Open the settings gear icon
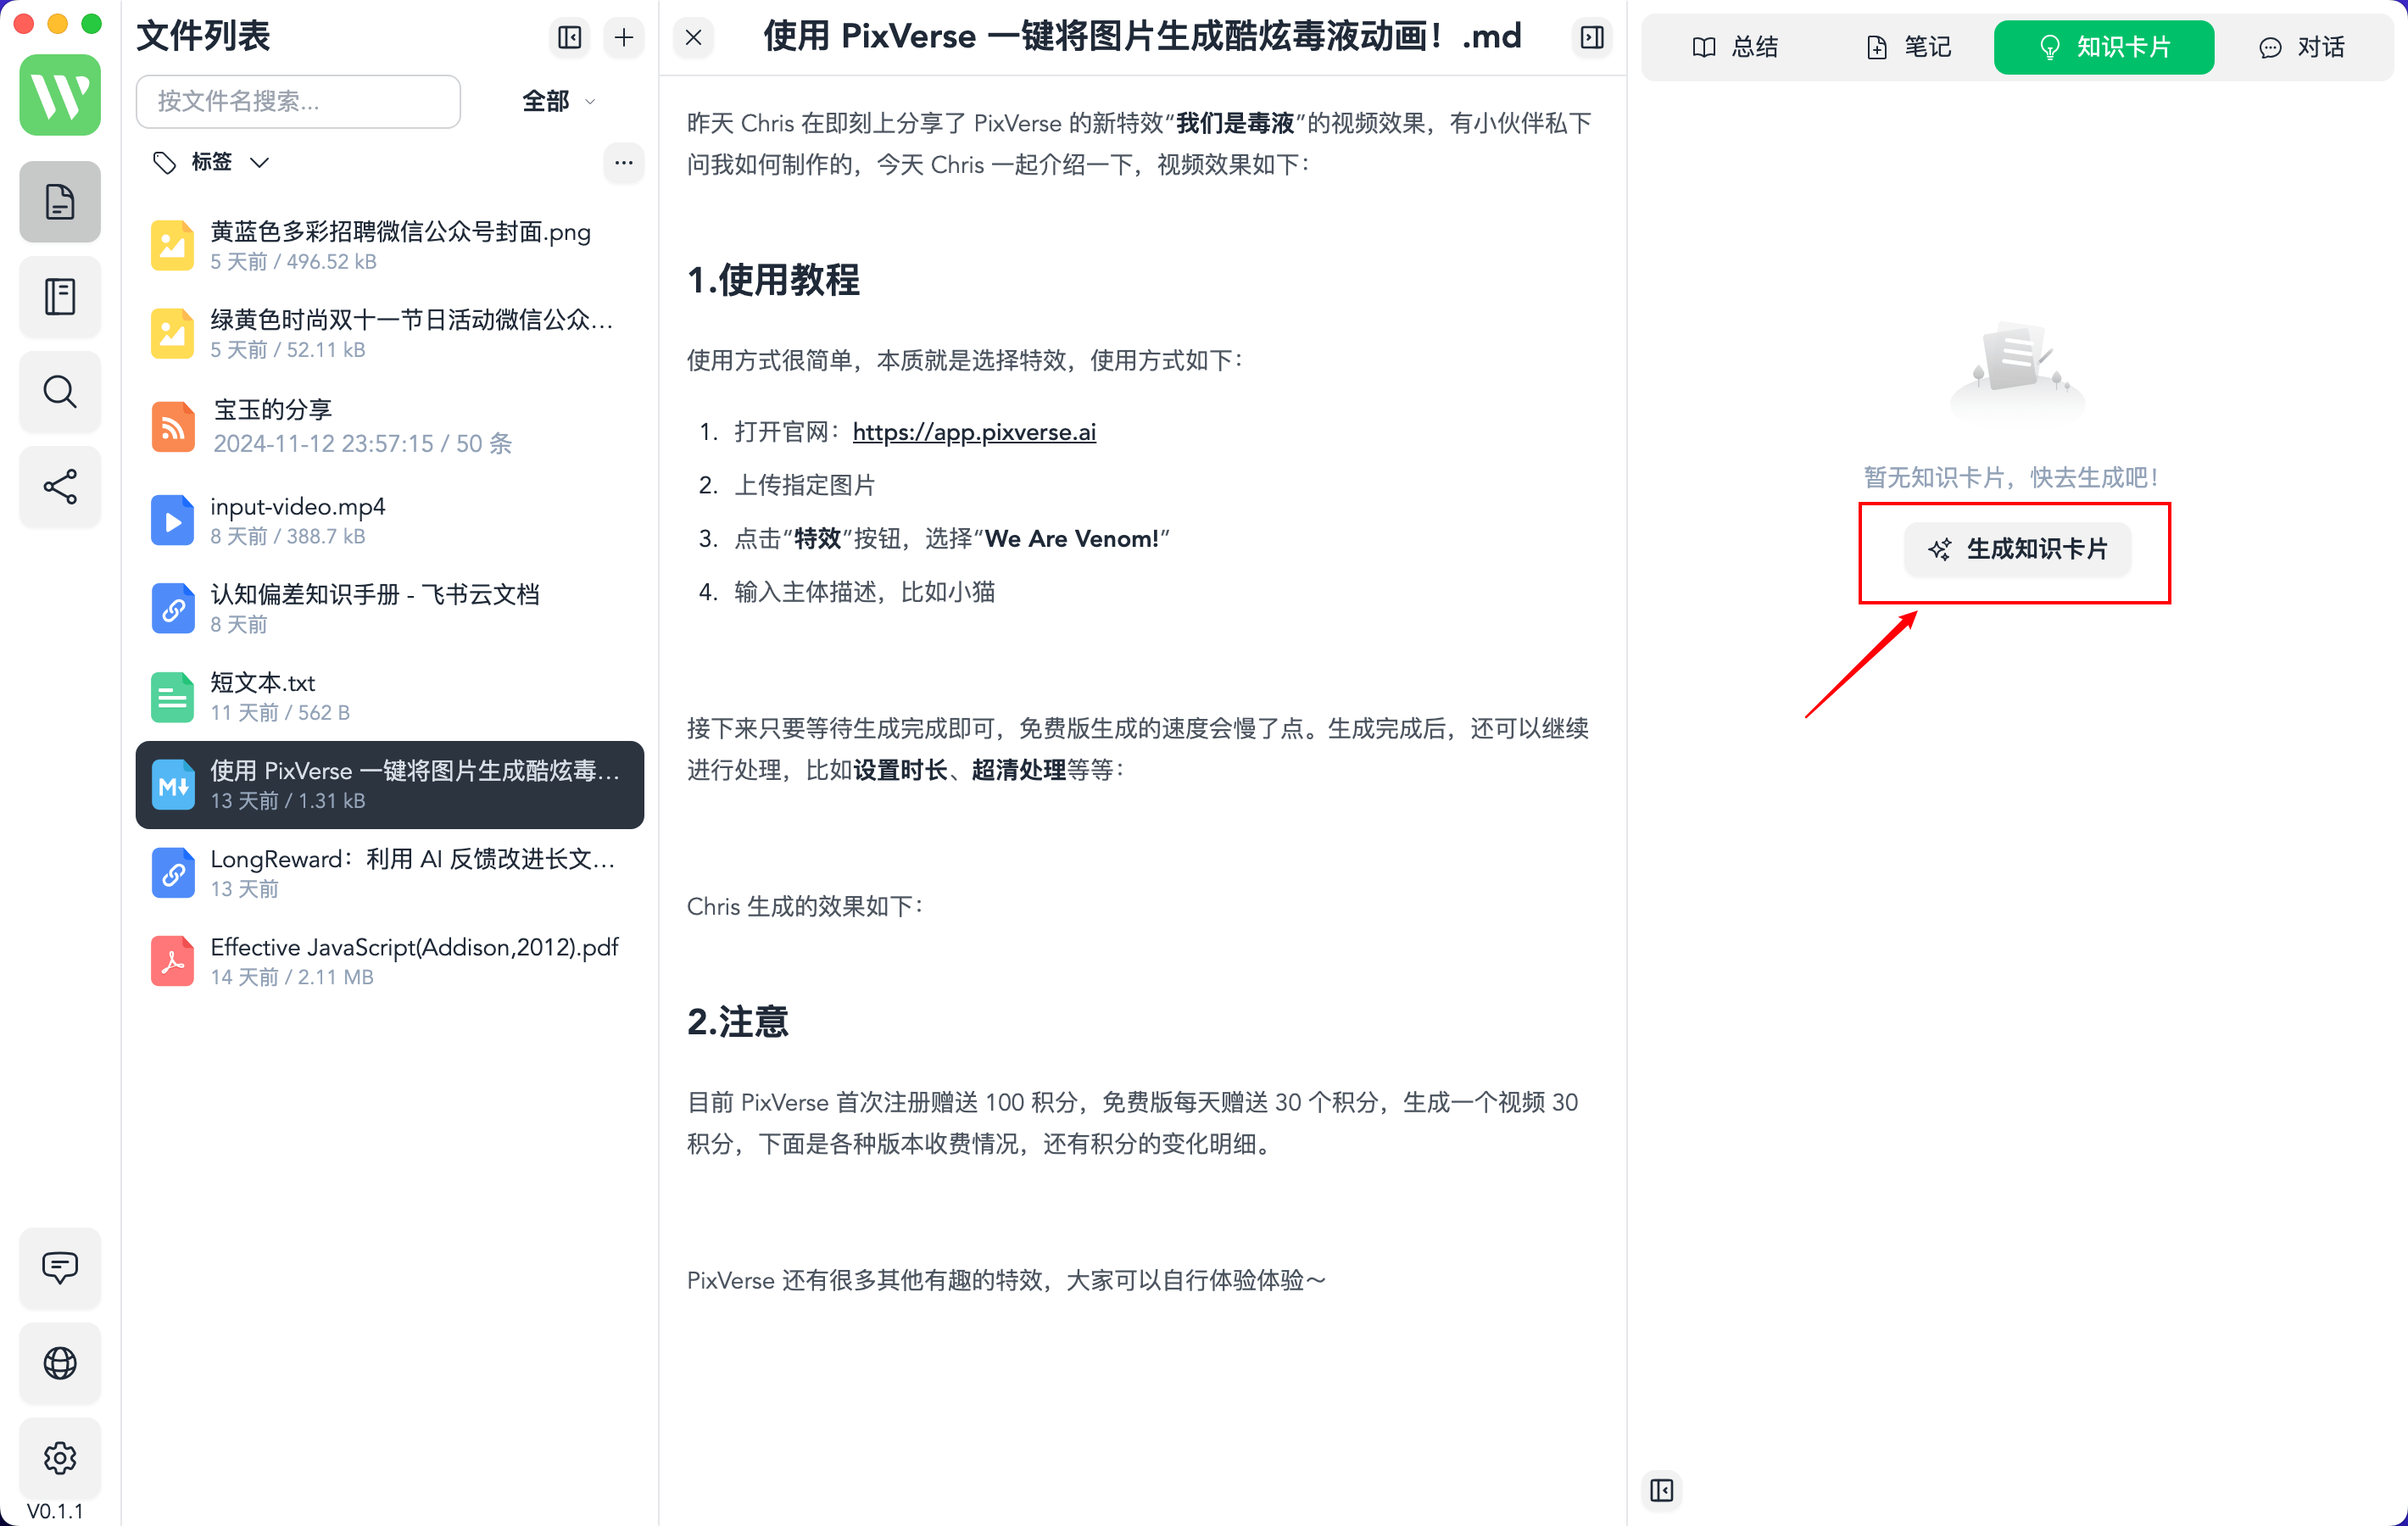Screen dimensions: 2408x1526 point(60,1458)
